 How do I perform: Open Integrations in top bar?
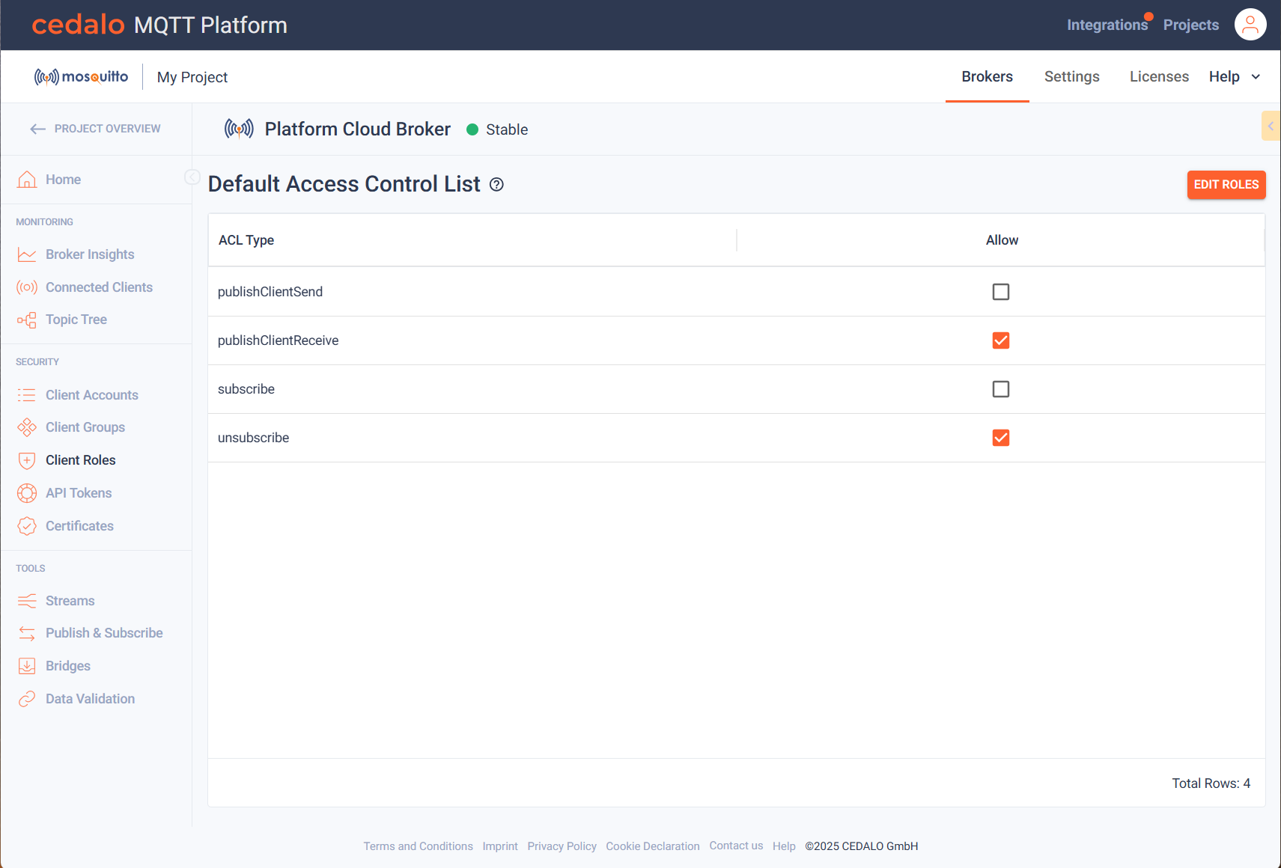(x=1107, y=25)
